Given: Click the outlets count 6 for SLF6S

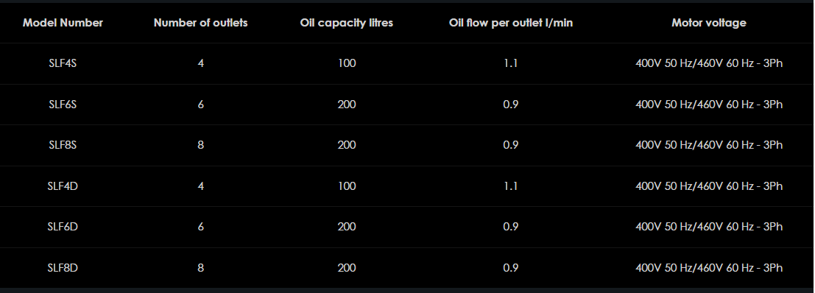Looking at the screenshot, I should click(x=201, y=105).
